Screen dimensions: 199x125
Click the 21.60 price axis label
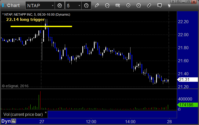click(183, 61)
